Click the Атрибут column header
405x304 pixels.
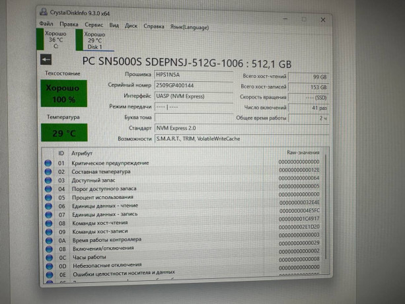coord(82,153)
